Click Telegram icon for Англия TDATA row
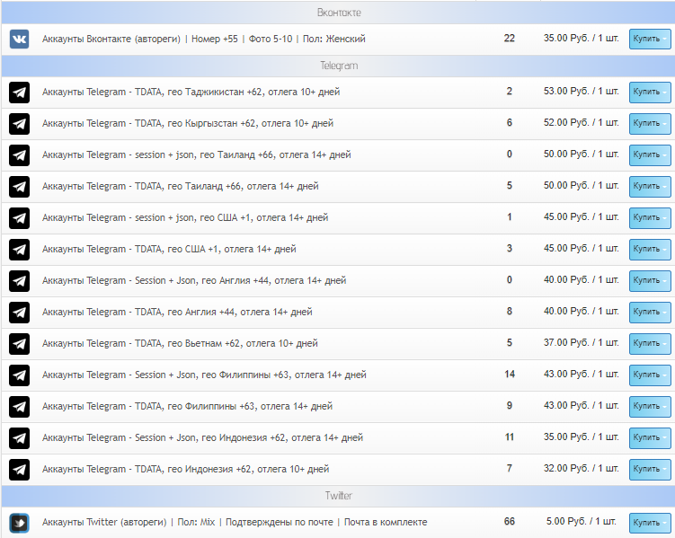 tap(20, 312)
